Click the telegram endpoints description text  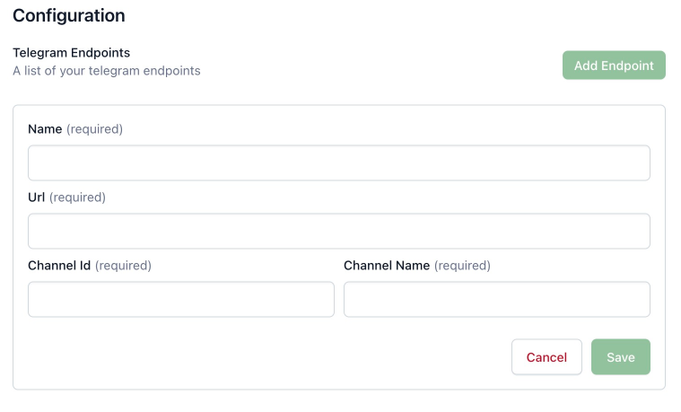(106, 71)
